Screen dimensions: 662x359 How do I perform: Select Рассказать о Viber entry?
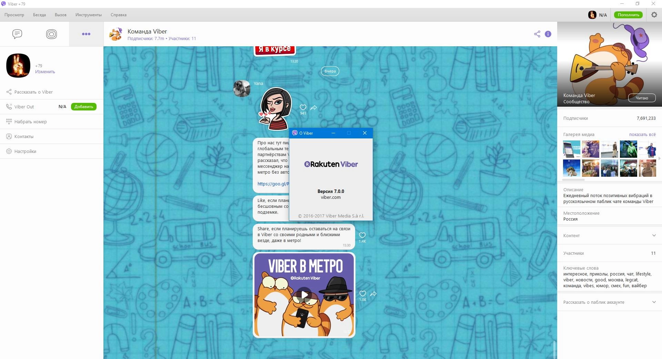tap(52, 92)
